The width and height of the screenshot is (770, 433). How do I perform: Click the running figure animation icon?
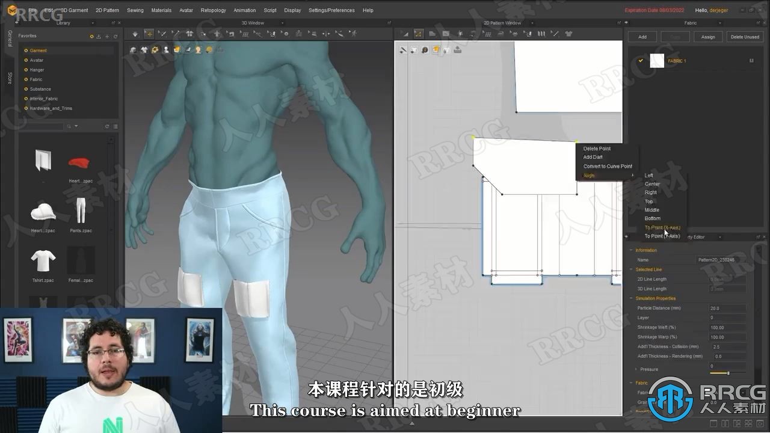tap(354, 34)
